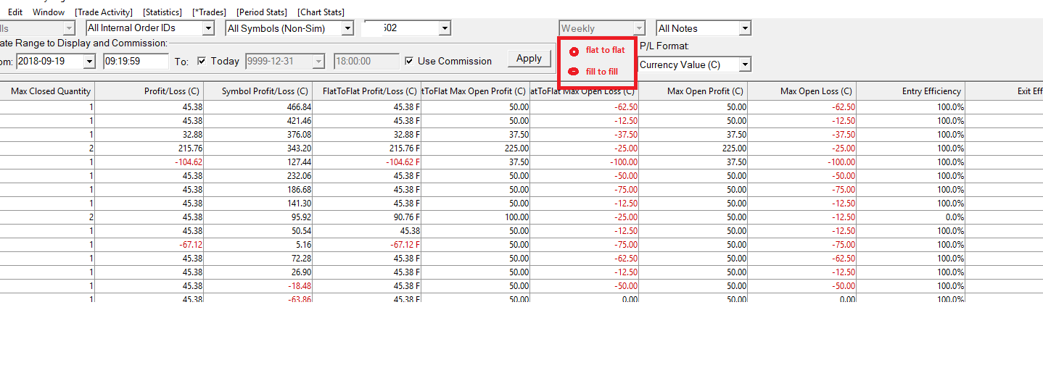Select the negative cell -18.48
Screen dimensions: 1043x381
click(x=257, y=286)
